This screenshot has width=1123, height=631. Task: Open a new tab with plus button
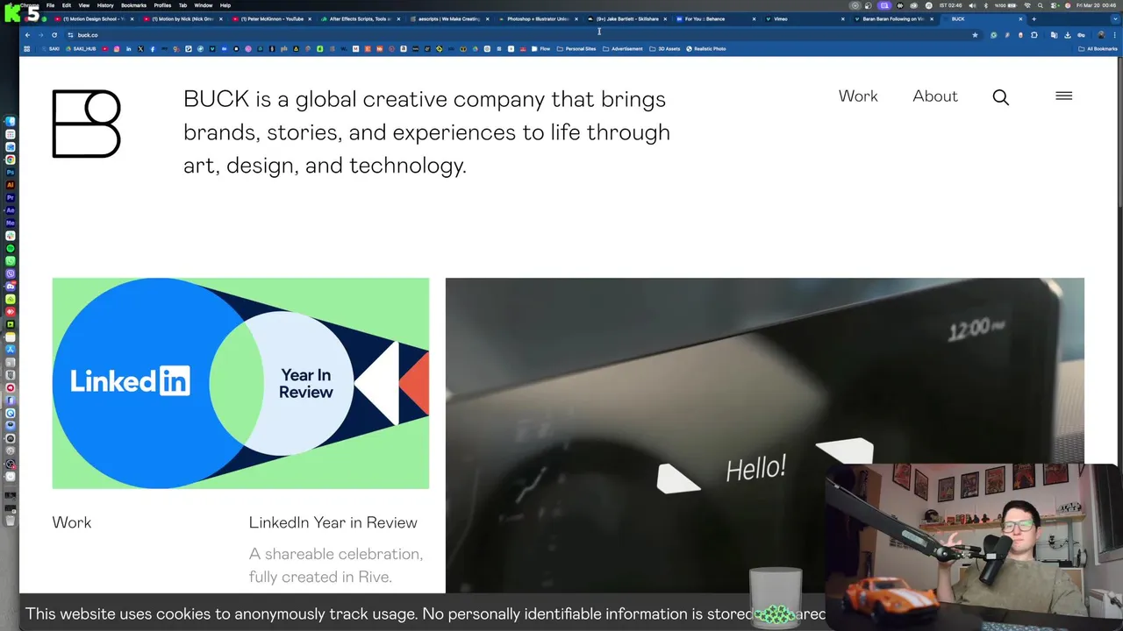(1034, 18)
